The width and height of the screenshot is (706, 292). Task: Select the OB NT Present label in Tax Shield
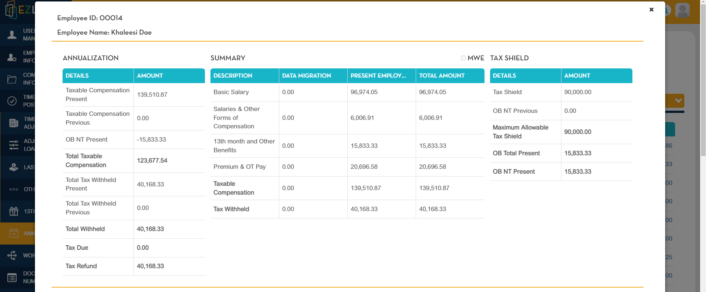point(514,171)
